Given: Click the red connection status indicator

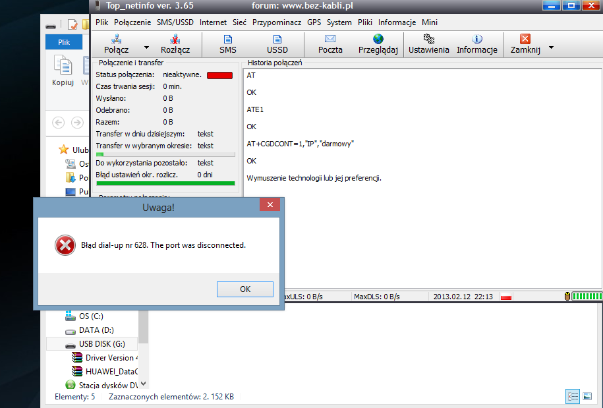Looking at the screenshot, I should tap(219, 75).
